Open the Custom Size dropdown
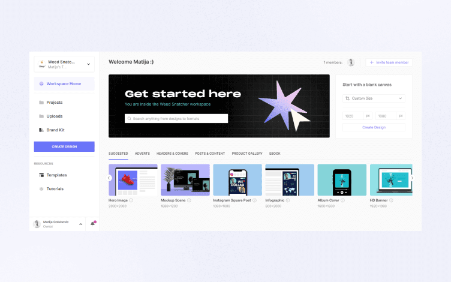This screenshot has width=451, height=282. coord(374,98)
